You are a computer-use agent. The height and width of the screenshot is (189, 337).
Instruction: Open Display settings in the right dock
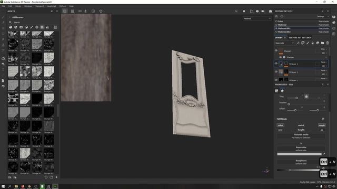(x=334, y=17)
